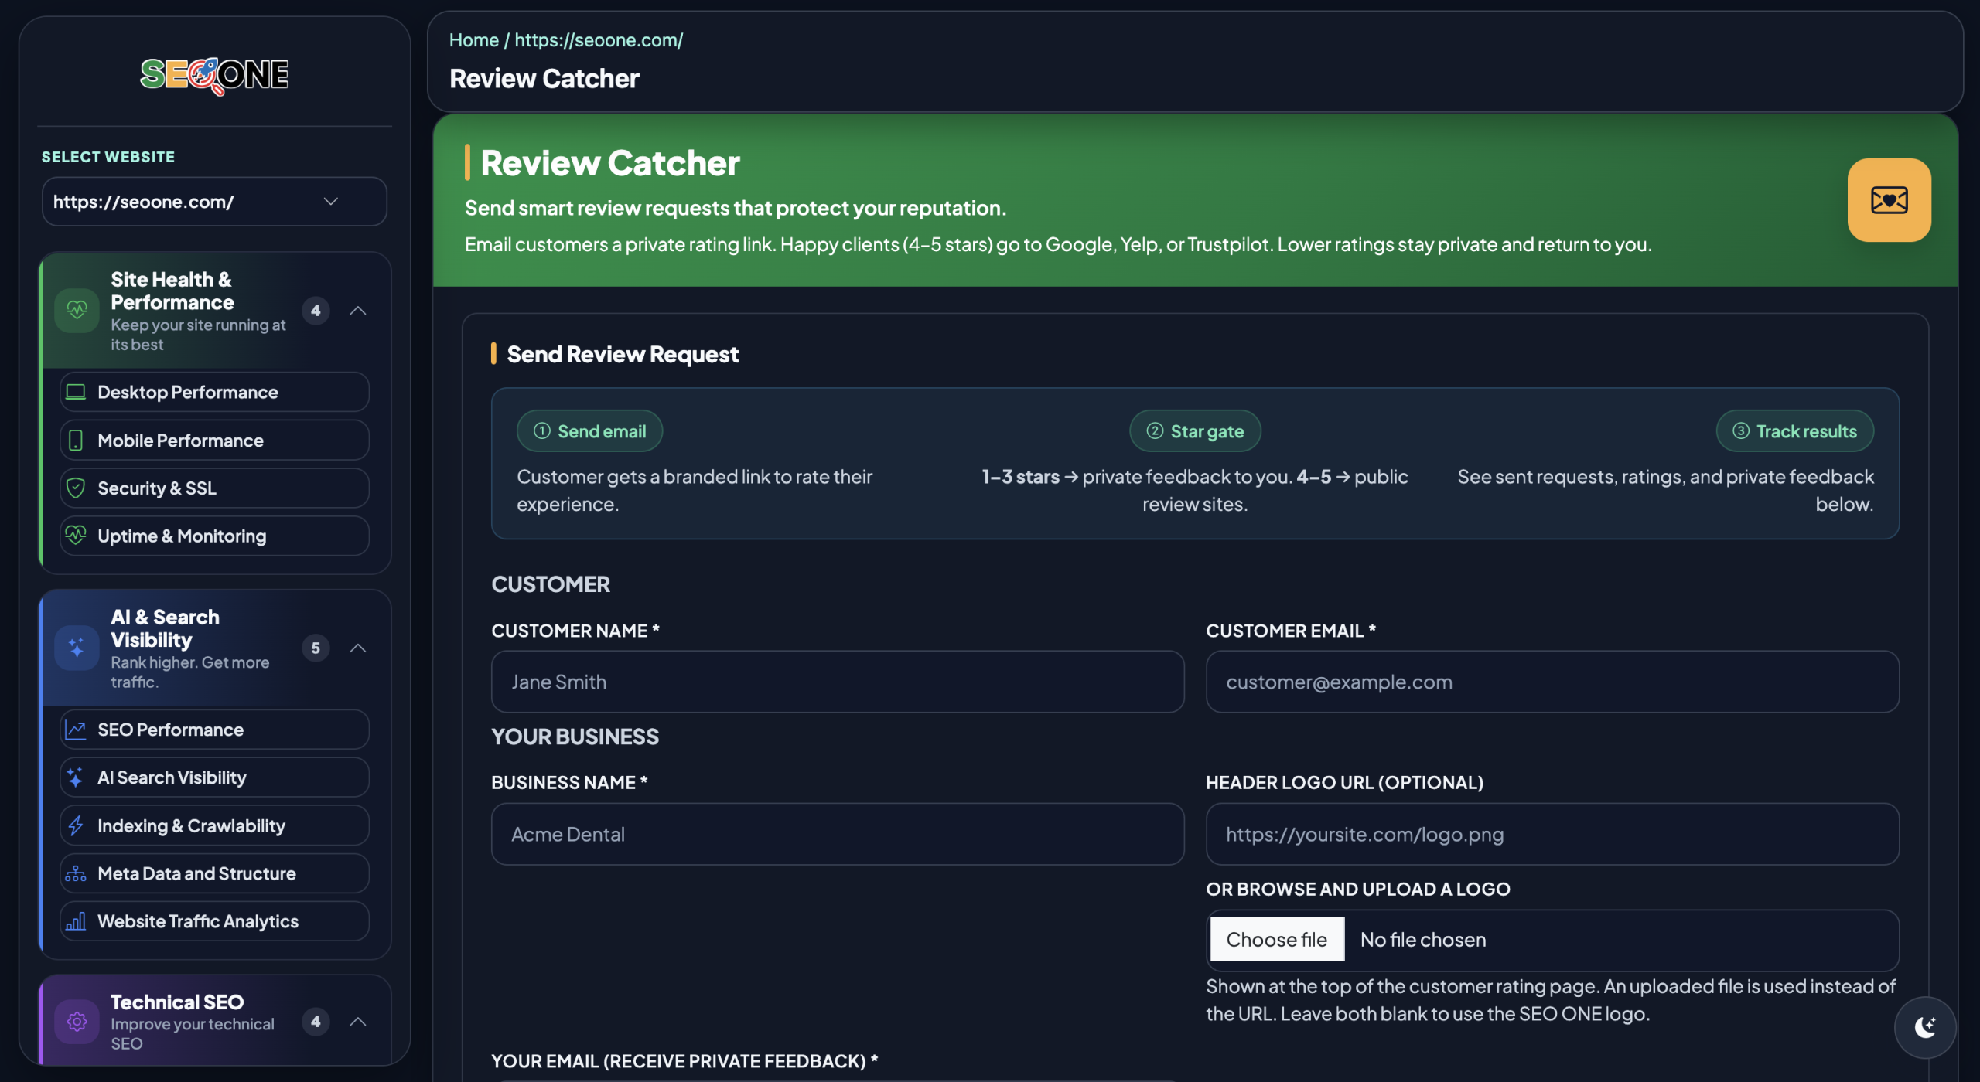Focus the Business Name field
Viewport: 1980px width, 1082px height.
point(838,834)
